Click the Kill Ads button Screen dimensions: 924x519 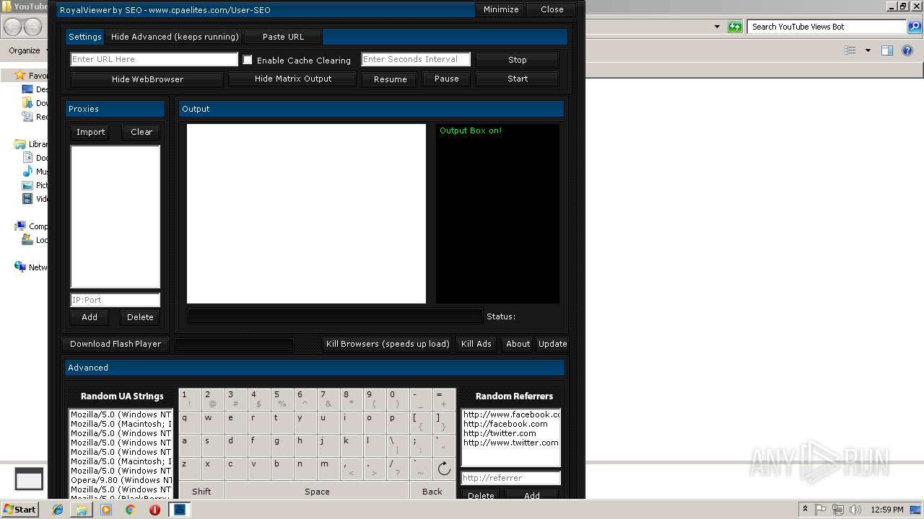476,344
